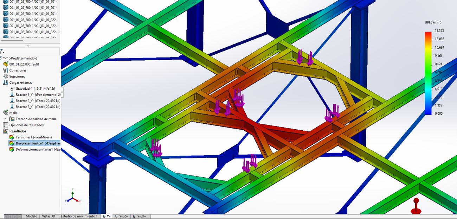This screenshot has width=457, height=219.
Task: Click the Sujeciones fixtures icon
Action: [x=6, y=76]
